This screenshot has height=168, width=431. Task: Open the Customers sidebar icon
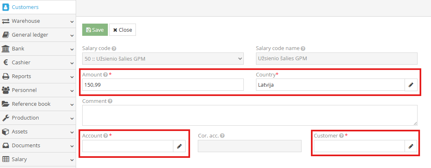[x=6, y=7]
